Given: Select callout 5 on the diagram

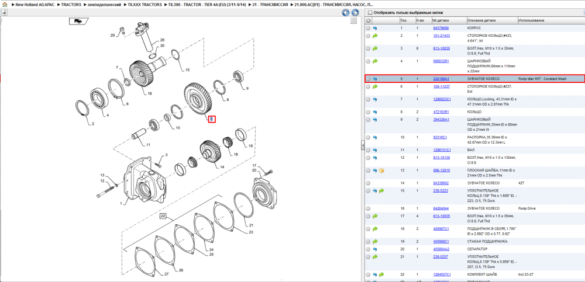Looking at the screenshot, I should [212, 119].
